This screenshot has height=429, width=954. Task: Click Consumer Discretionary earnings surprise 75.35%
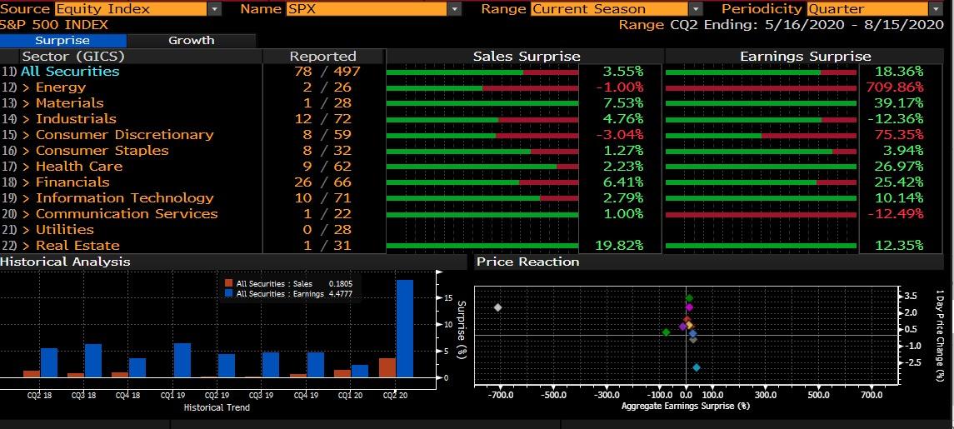pyautogui.click(x=899, y=134)
